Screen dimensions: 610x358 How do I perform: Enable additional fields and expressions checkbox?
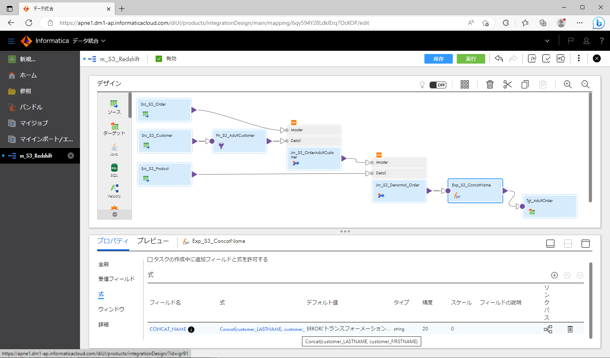pyautogui.click(x=150, y=259)
